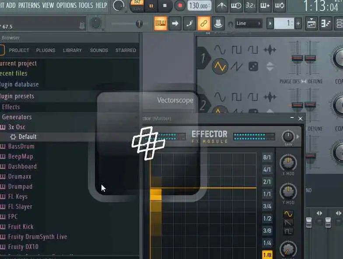Click the magnet snap icon
This screenshot has height=259, width=343.
click(x=230, y=24)
